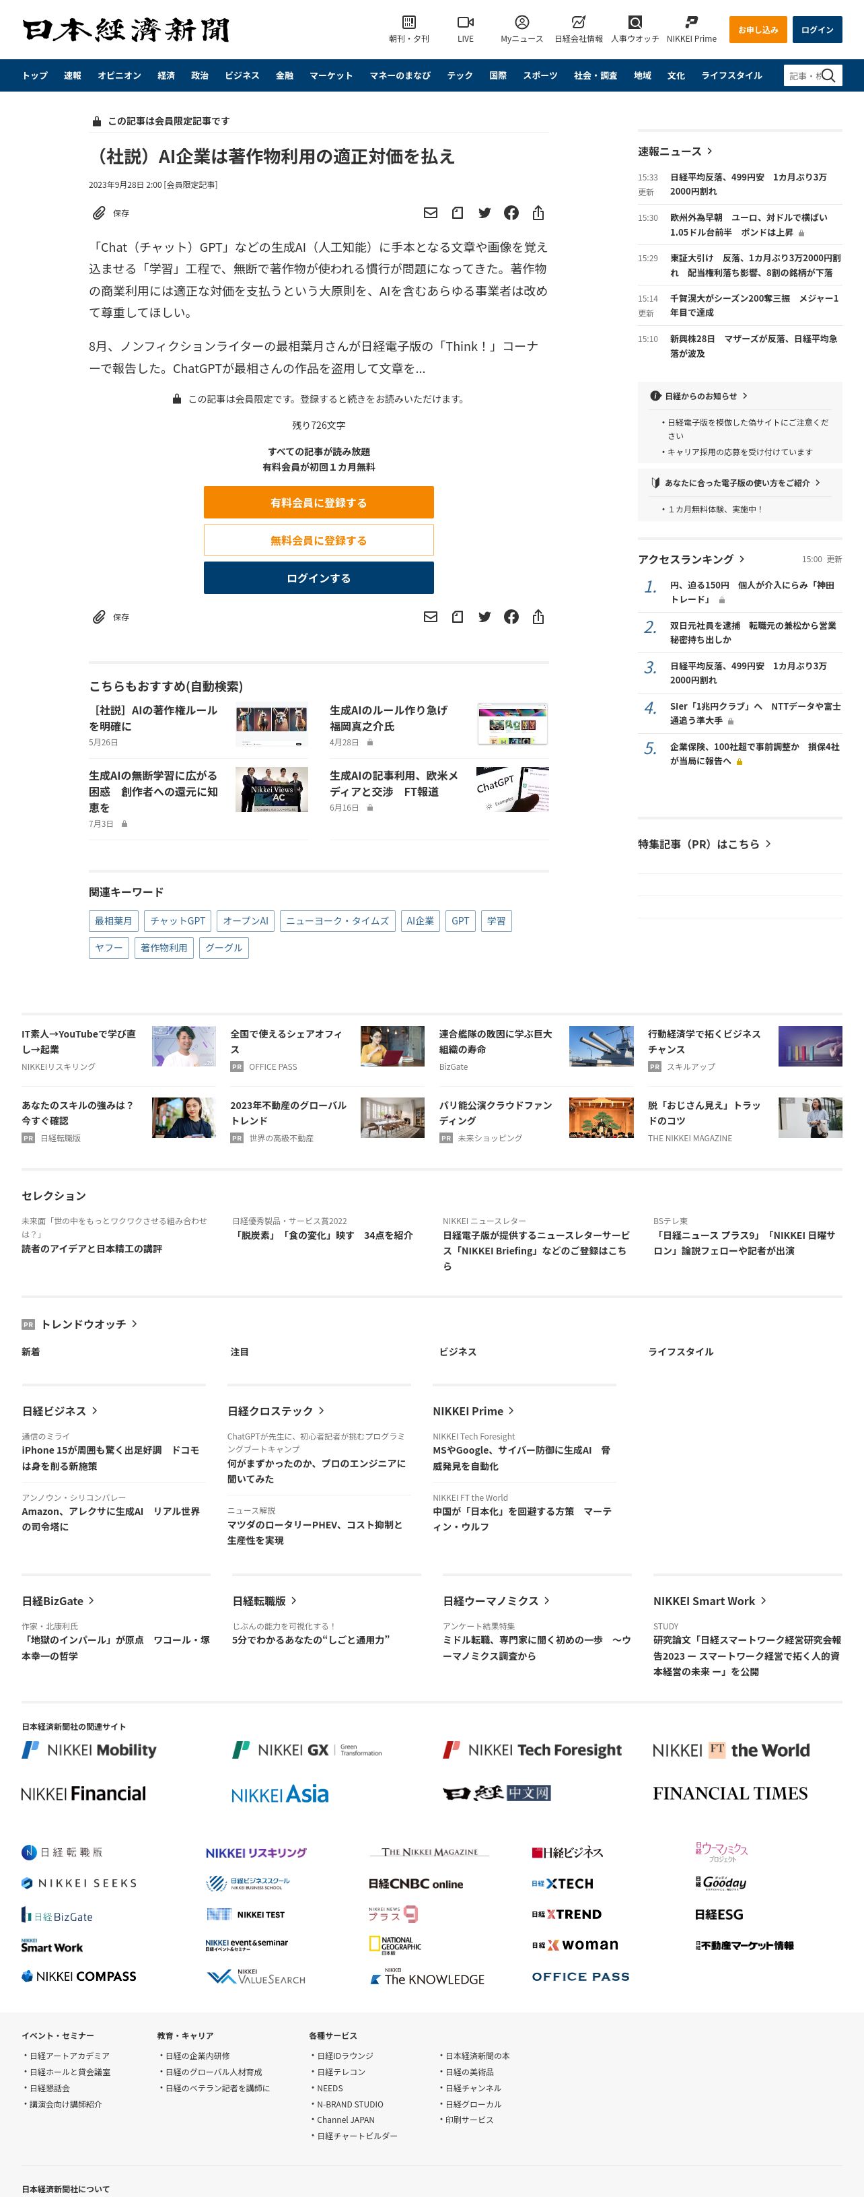This screenshot has width=864, height=2197.
Task: Click the bottom email share icon
Action: tap(430, 617)
